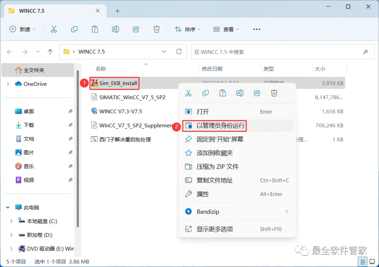Image resolution: width=379 pixels, height=267 pixels.
Task: Refresh the WINCC 7.5 folder view
Action: pyautogui.click(x=179, y=52)
